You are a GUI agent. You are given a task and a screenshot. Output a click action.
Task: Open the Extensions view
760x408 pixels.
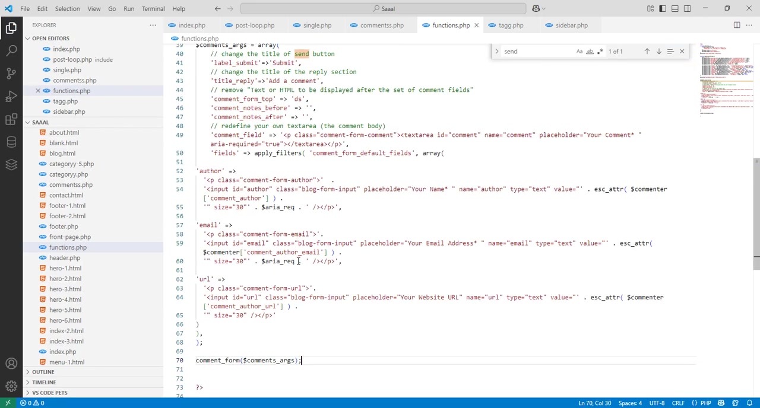pyautogui.click(x=11, y=120)
